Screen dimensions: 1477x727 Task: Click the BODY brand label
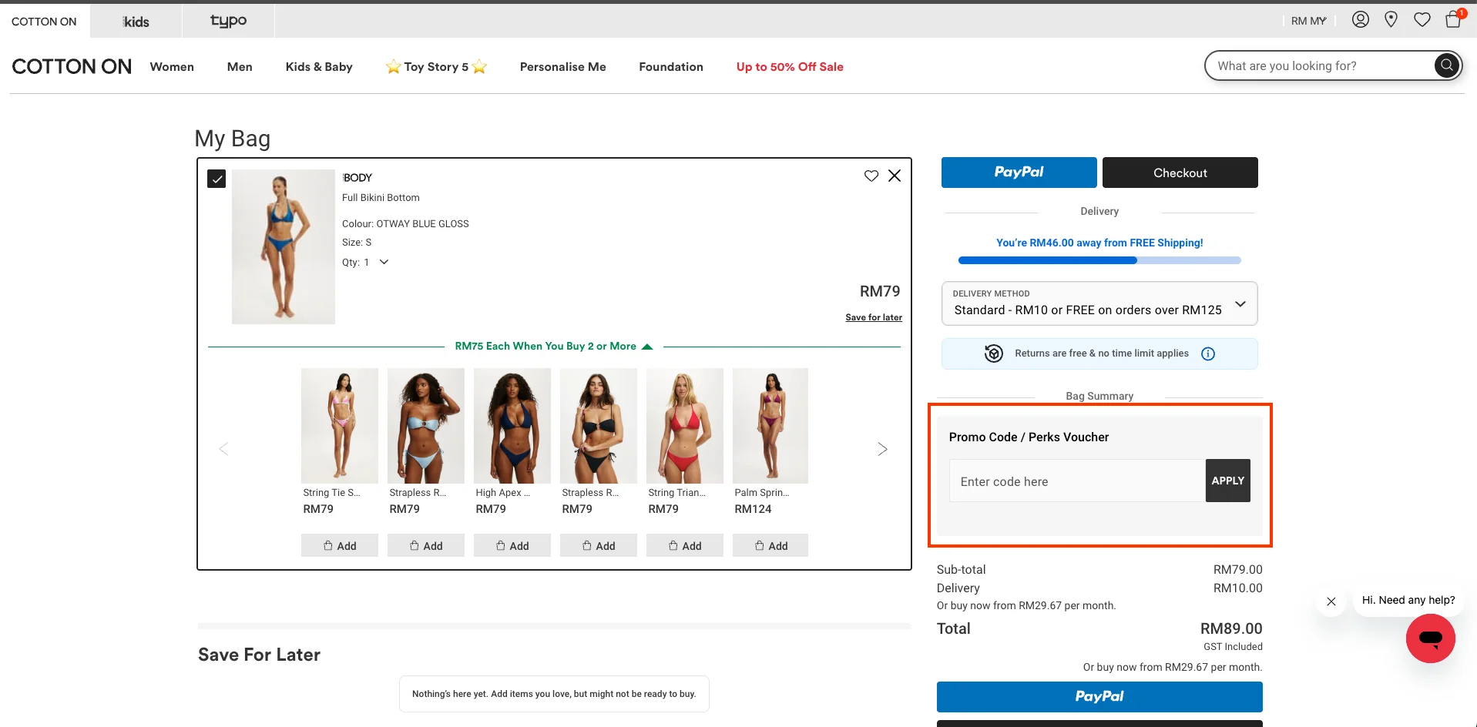point(358,178)
